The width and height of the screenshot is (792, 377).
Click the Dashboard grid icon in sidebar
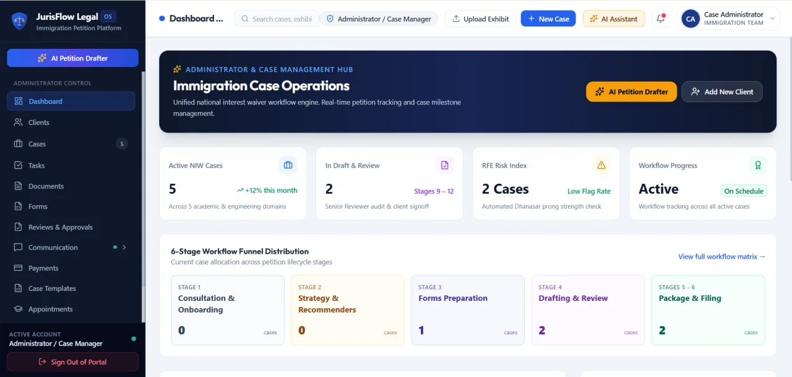coord(18,101)
